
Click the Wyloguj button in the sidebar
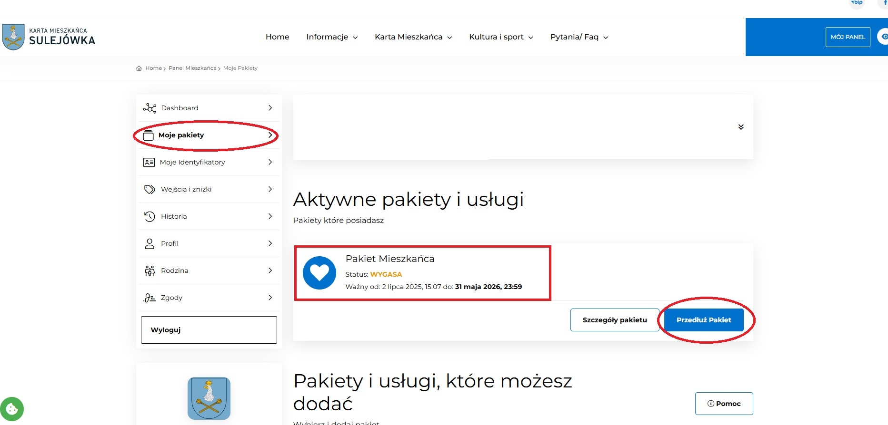point(208,329)
